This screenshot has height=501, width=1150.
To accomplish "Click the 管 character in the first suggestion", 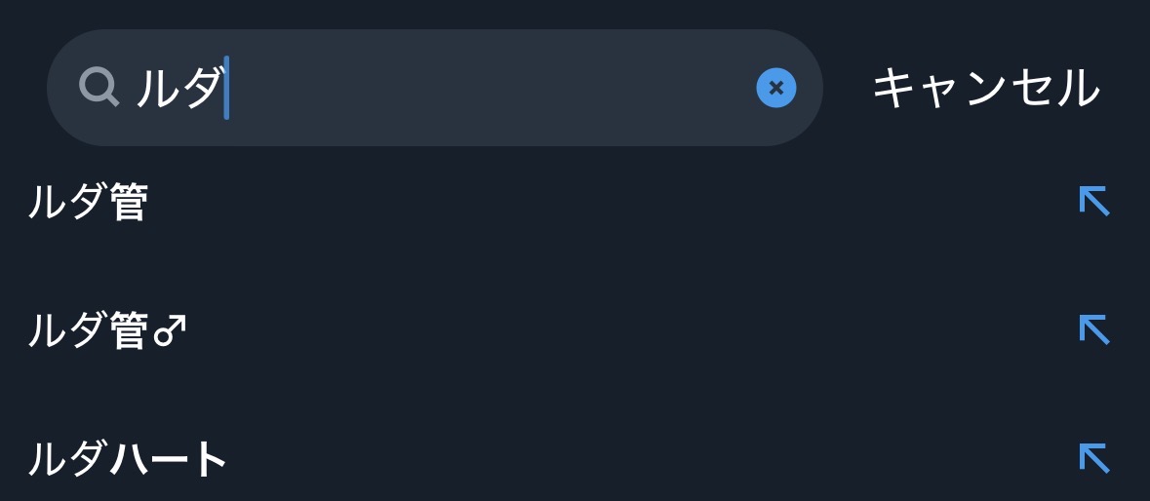I will 128,204.
